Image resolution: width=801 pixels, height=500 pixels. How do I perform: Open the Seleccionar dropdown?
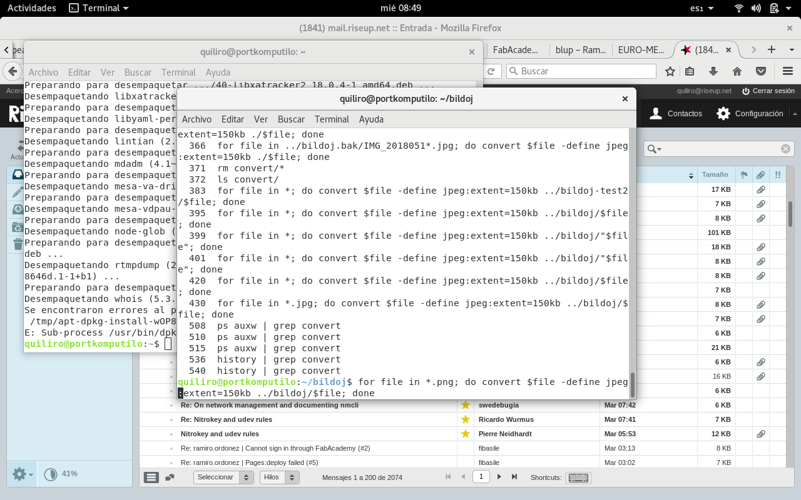pyautogui.click(x=223, y=477)
